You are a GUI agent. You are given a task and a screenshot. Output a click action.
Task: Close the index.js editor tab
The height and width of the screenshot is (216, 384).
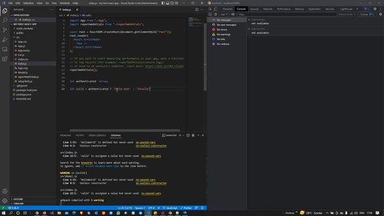[77, 10]
